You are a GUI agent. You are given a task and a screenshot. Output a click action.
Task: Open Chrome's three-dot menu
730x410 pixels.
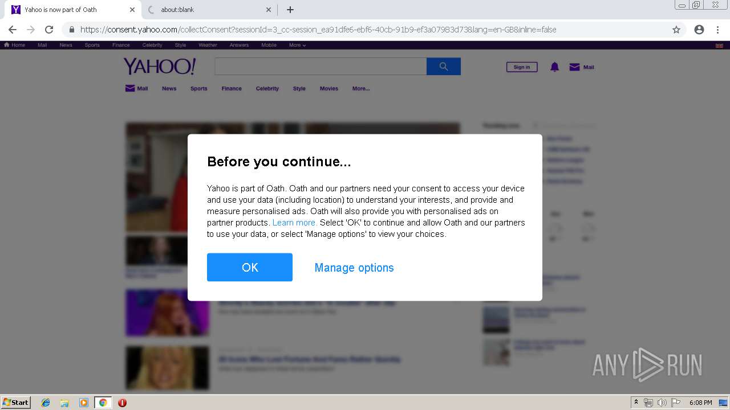[717, 30]
